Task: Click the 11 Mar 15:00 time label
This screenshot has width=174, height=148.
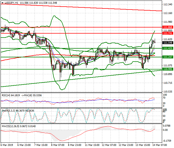Action: click(92, 145)
